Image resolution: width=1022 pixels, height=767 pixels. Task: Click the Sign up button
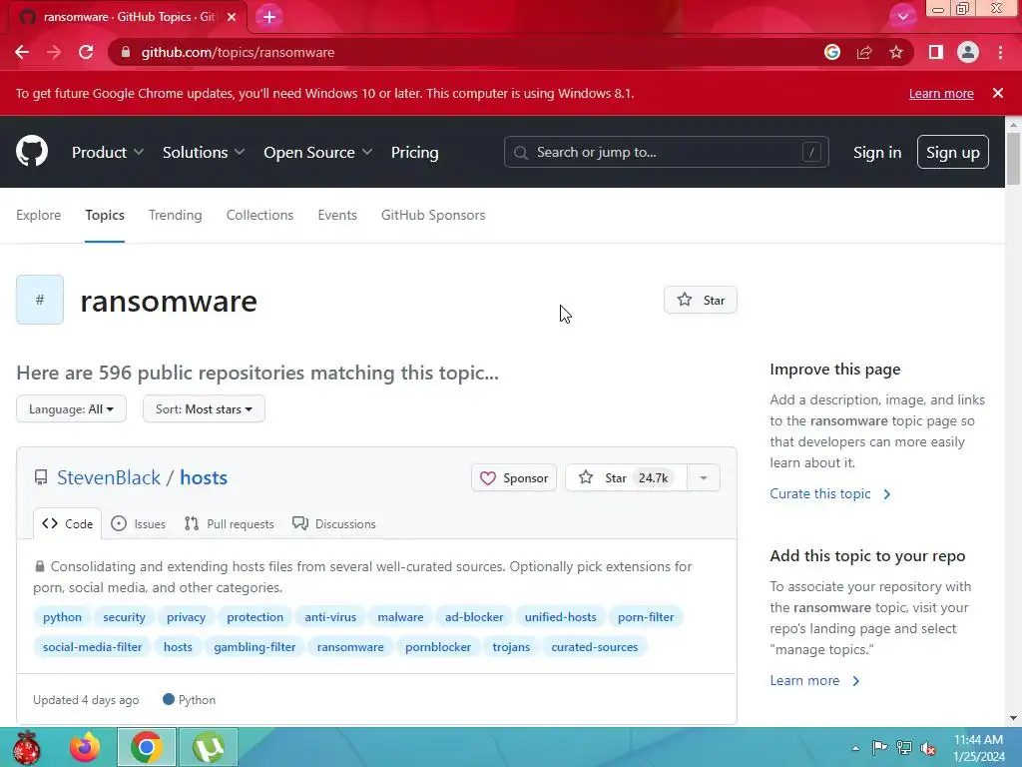[953, 152]
